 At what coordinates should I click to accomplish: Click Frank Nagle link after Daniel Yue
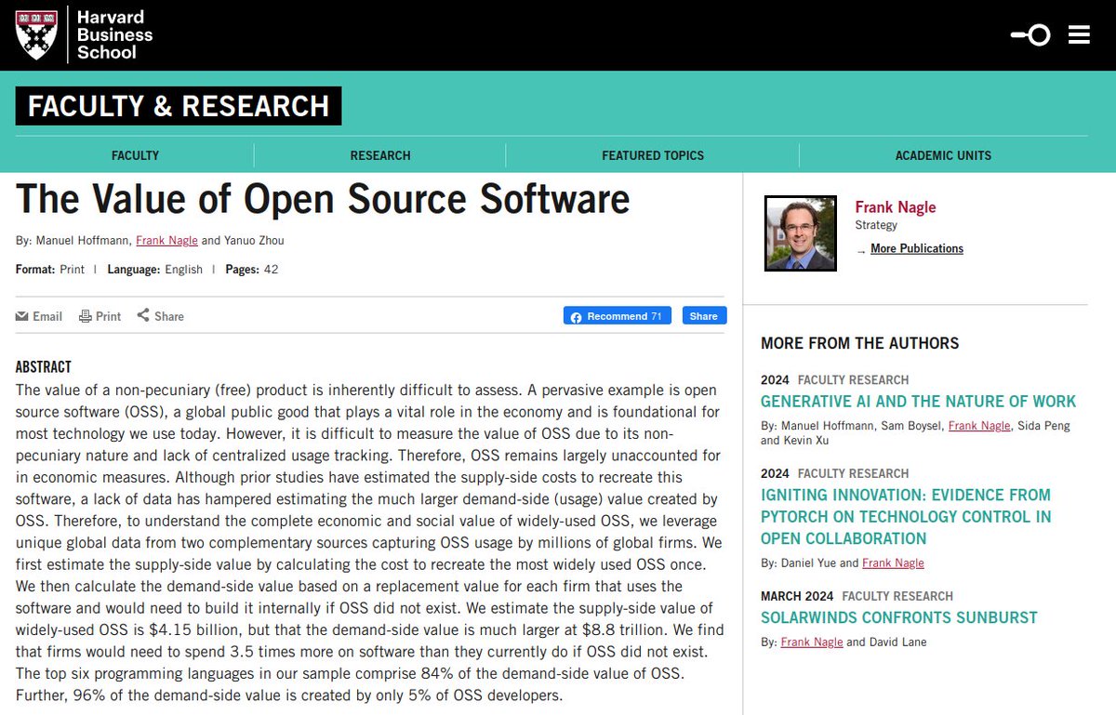pos(893,563)
